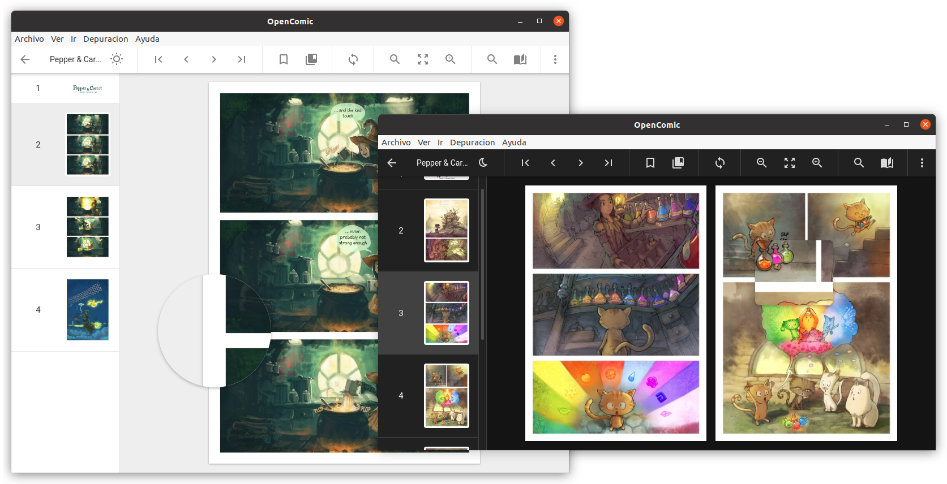Open Ver menu in light window
Viewport: 947px width, 484px height.
[x=57, y=39]
